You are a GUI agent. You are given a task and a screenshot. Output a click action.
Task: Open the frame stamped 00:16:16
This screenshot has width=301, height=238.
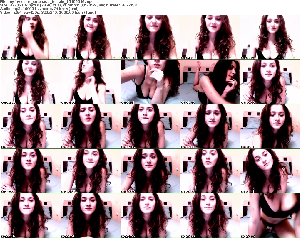(270, 126)
